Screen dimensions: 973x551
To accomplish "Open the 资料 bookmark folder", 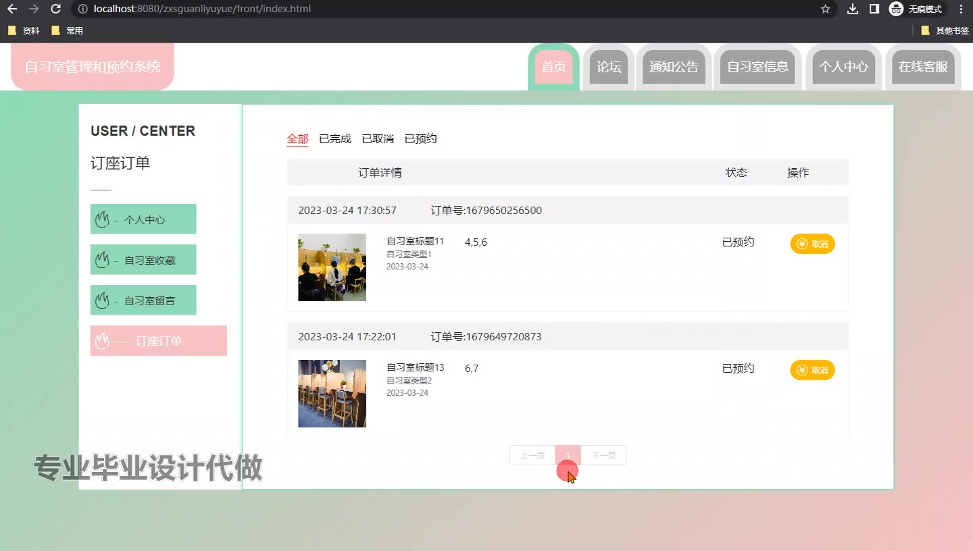I will coord(24,30).
